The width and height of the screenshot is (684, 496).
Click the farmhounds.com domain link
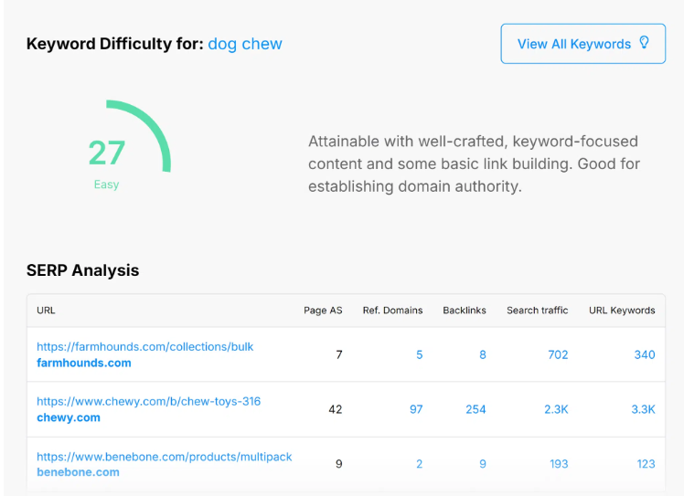84,363
